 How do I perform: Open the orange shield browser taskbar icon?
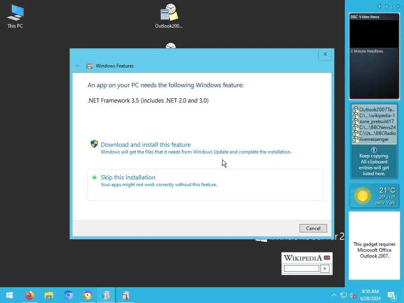click(x=88, y=295)
